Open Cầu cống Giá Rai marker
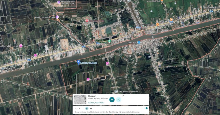This screenshot has width=220, height=115. coord(129,1)
